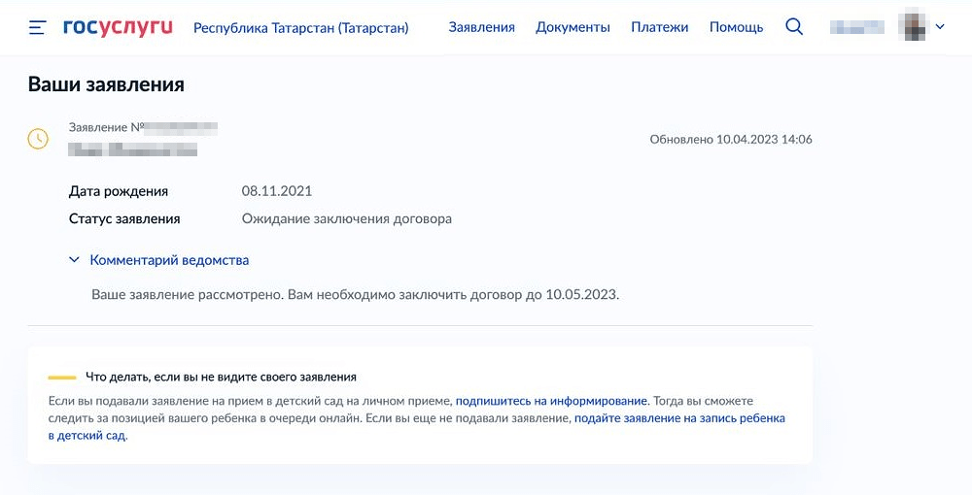Viewport: 972px width, 495px height.
Task: Click the blurred user name in header
Action: (857, 27)
